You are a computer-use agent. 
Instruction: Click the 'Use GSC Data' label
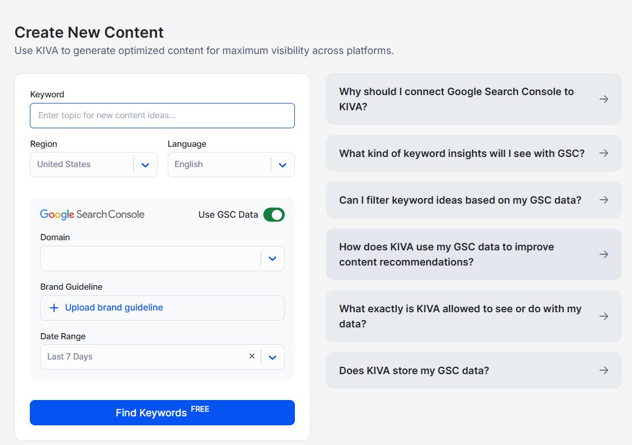(x=228, y=215)
